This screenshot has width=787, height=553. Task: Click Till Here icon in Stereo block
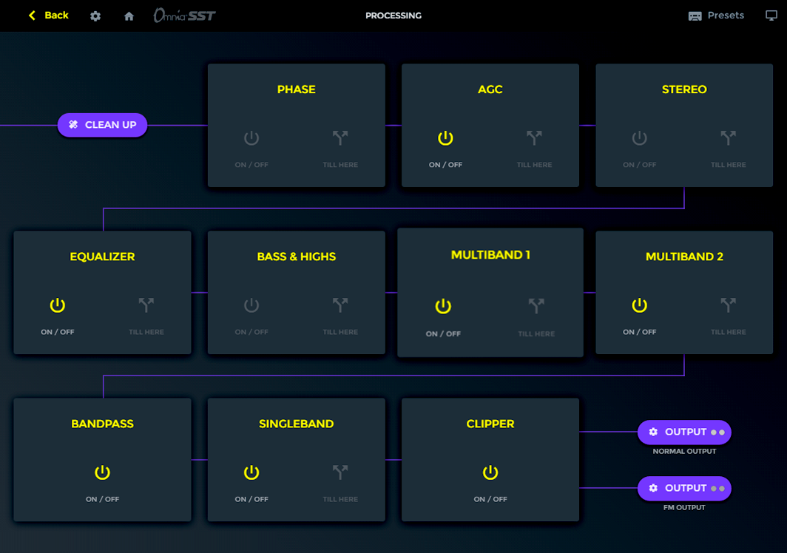(x=728, y=138)
